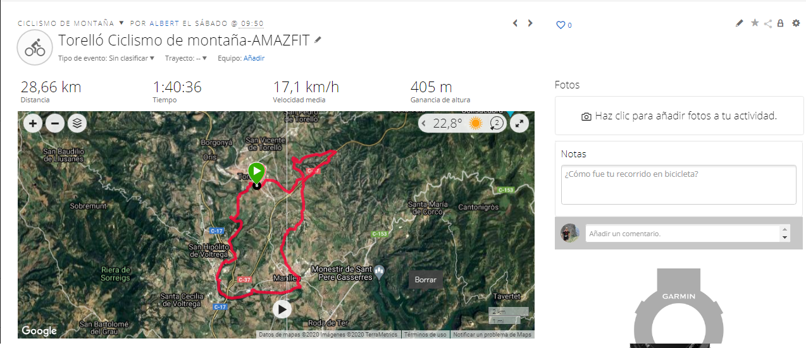The height and width of the screenshot is (348, 806).
Task: Click the Notas text area
Action: click(678, 184)
